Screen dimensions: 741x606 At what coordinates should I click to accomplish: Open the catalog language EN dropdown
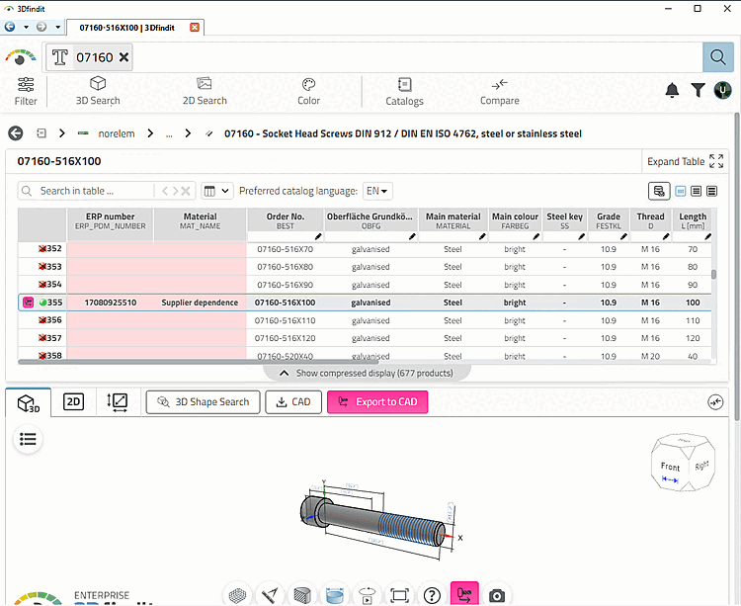click(x=377, y=191)
